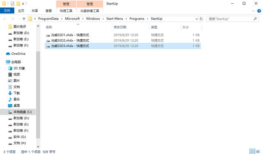Go forward with the forward arrow
Screen dimensions: 262x154
pos(12,19)
